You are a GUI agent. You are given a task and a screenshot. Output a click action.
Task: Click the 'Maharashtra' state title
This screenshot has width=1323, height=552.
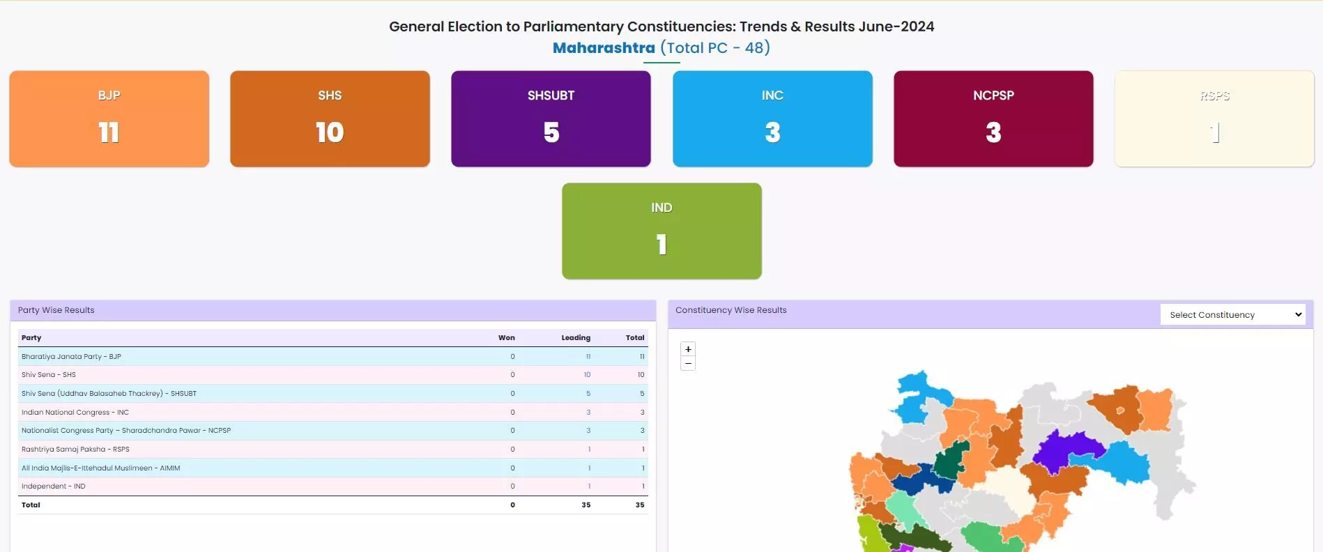click(x=604, y=47)
